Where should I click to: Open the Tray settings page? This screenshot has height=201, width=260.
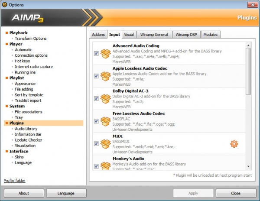pyautogui.click(x=19, y=117)
